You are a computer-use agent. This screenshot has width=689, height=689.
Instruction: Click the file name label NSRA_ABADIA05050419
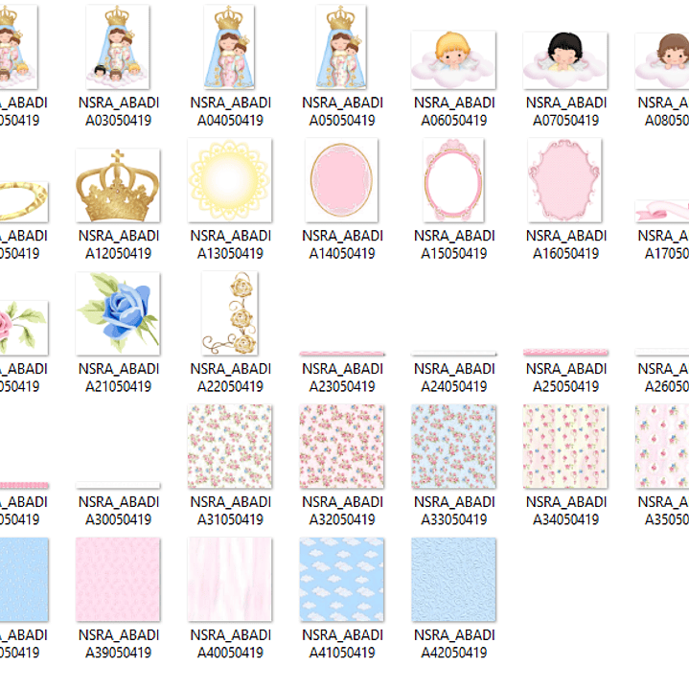click(x=342, y=111)
